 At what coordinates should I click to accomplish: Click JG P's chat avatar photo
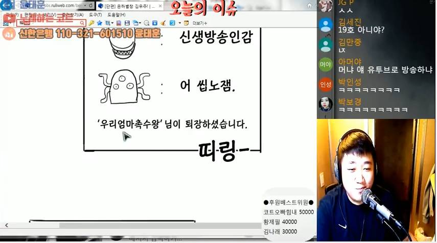point(326,6)
